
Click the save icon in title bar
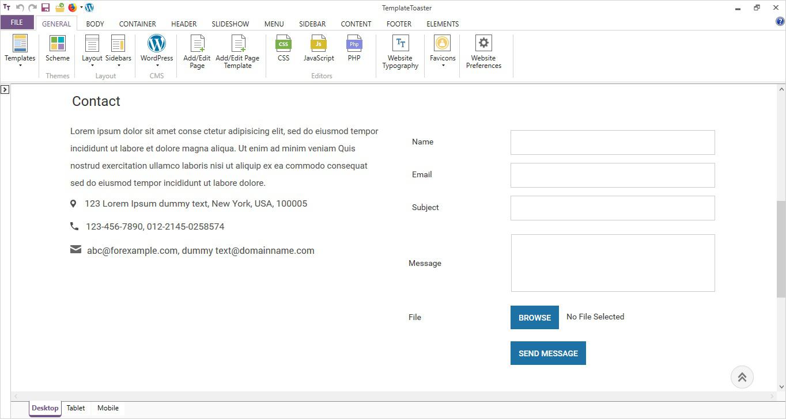click(x=46, y=7)
